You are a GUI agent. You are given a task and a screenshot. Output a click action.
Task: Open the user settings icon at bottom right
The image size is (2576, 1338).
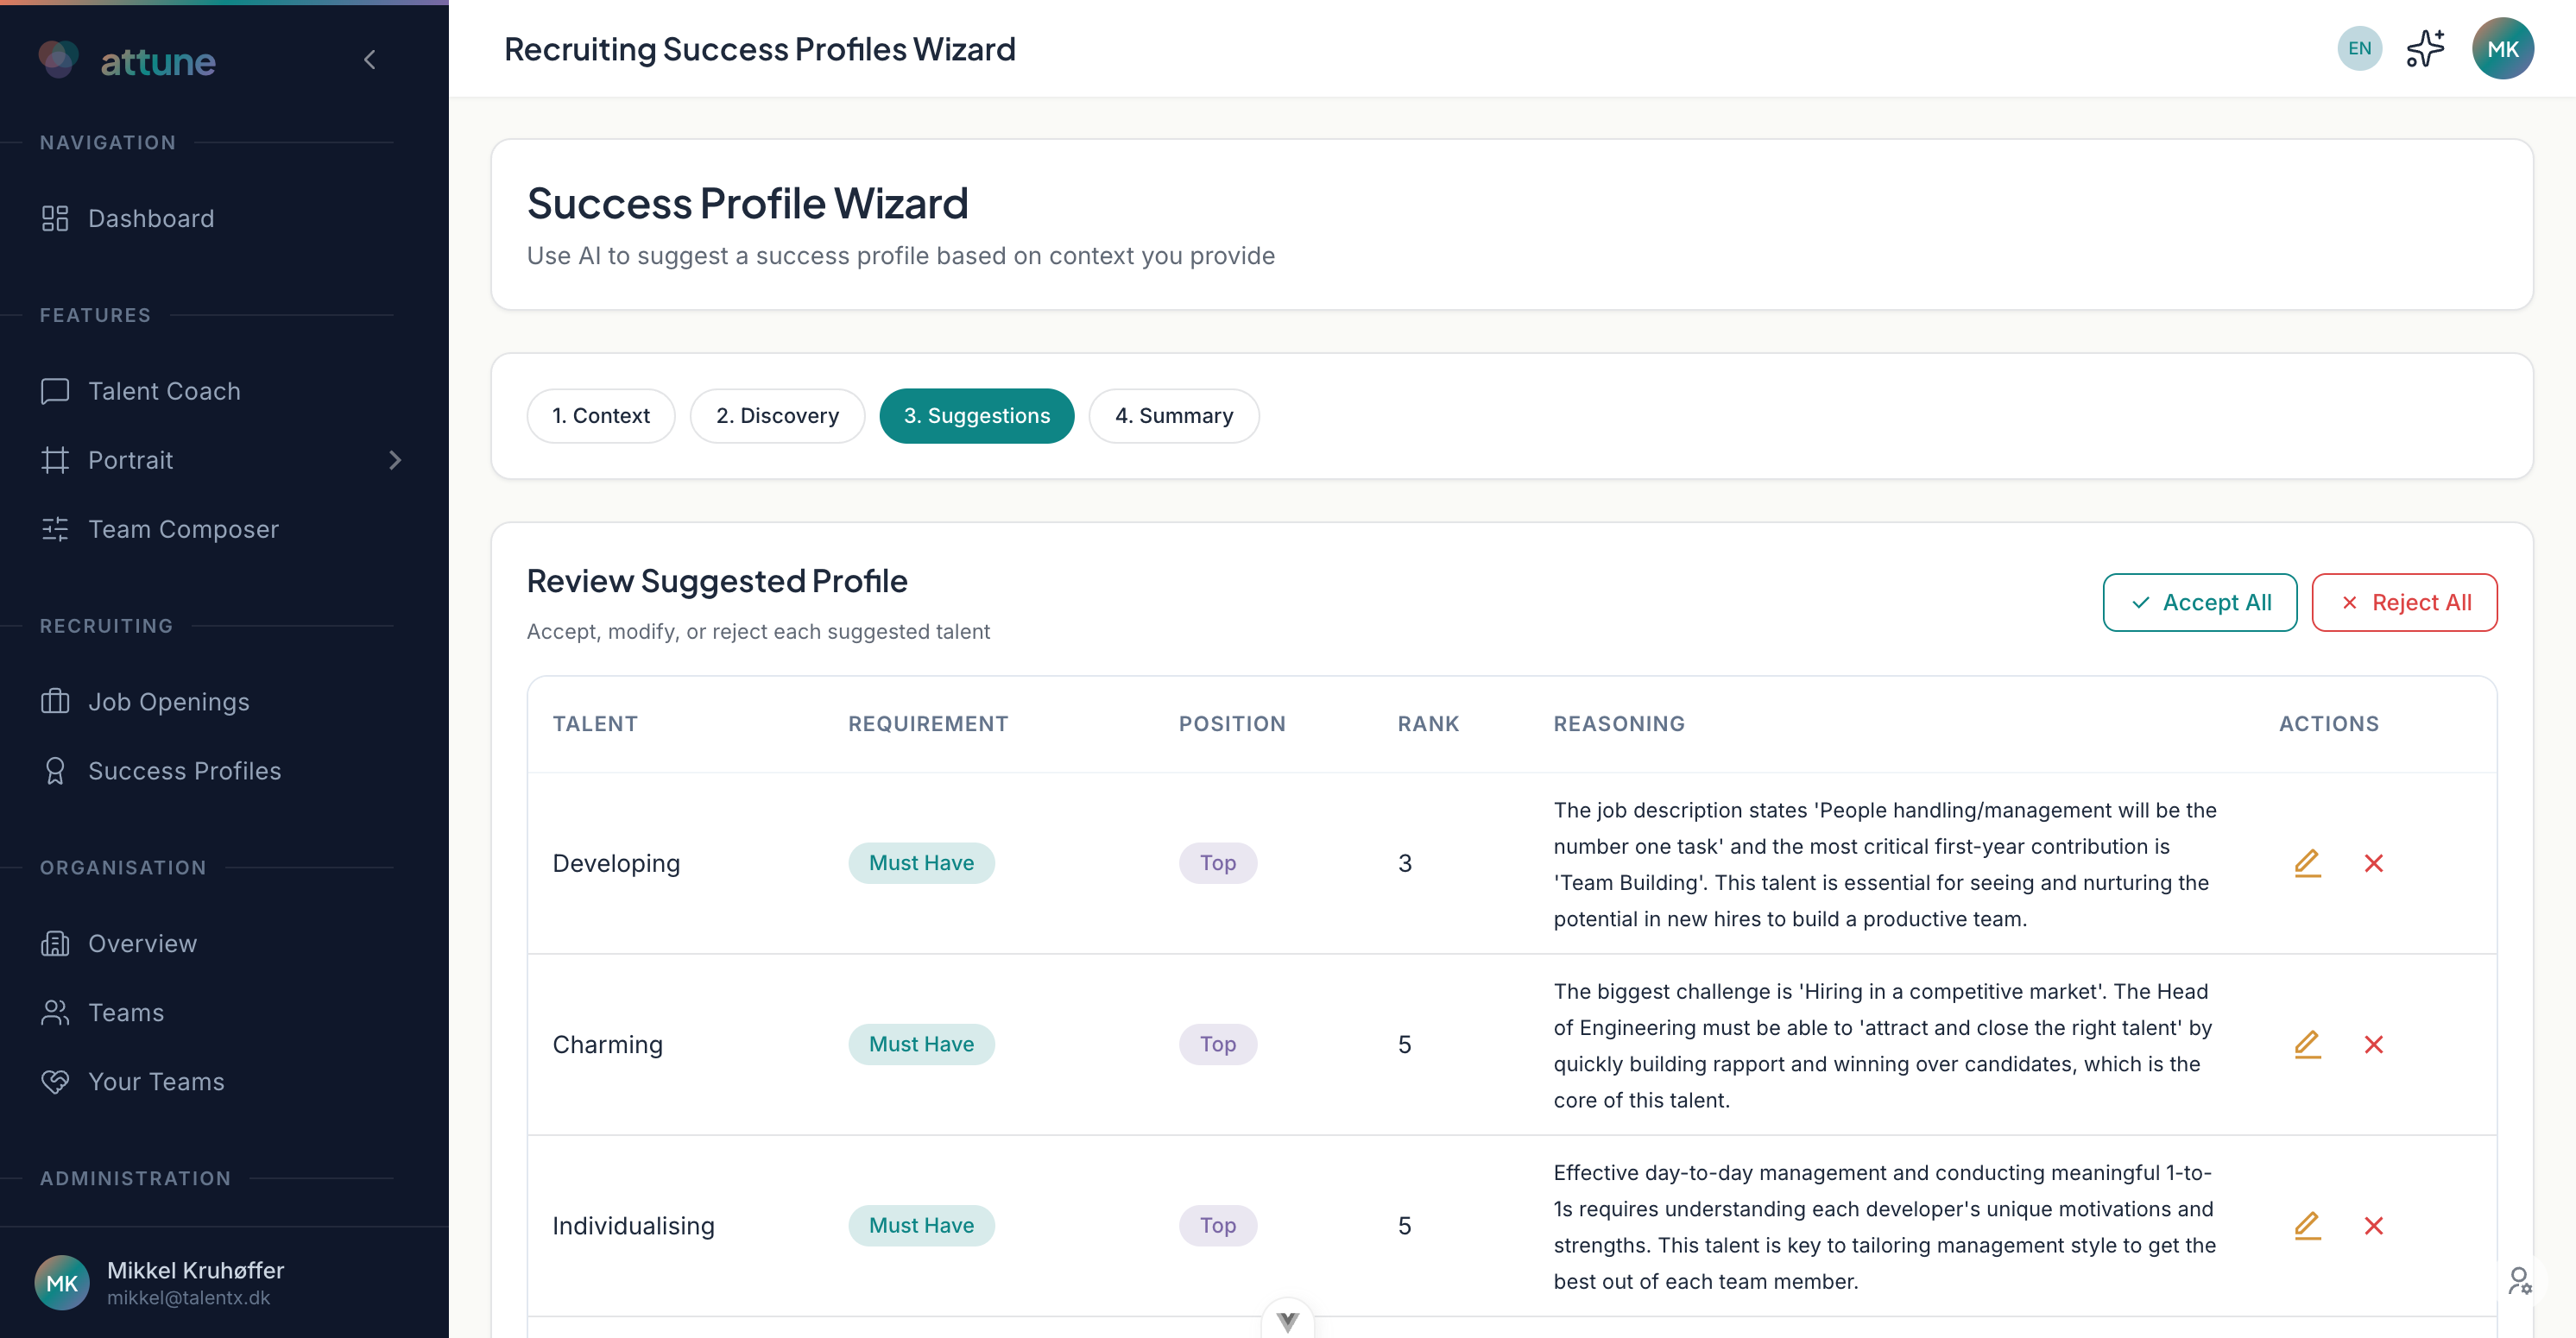[x=2520, y=1281]
